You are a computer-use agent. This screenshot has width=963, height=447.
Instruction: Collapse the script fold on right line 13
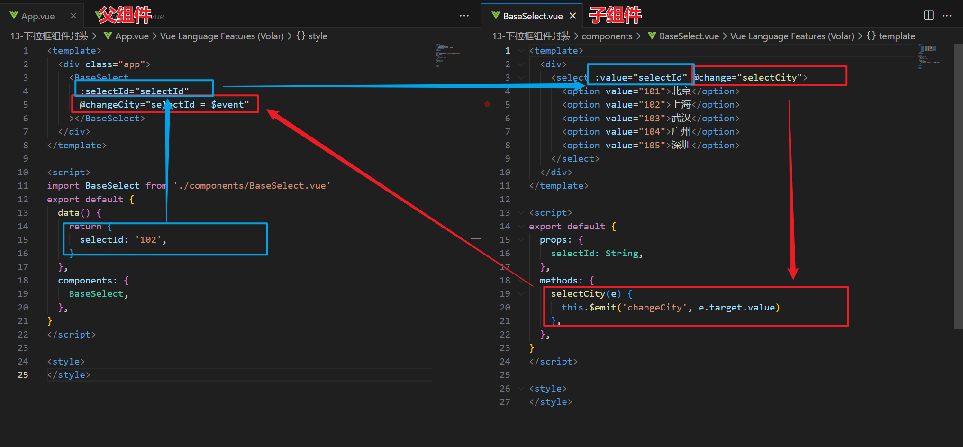point(521,212)
